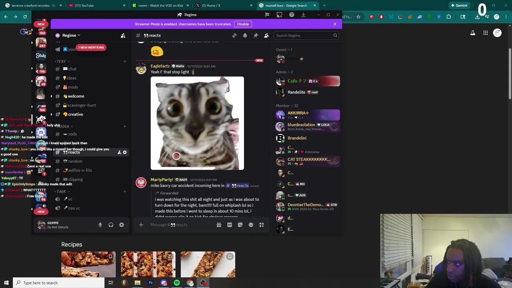The image size is (512, 288).
Task: Open reacts channel edit settings gear
Action: click(x=125, y=152)
